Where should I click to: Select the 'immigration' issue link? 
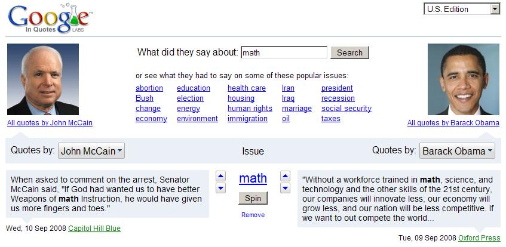point(247,119)
